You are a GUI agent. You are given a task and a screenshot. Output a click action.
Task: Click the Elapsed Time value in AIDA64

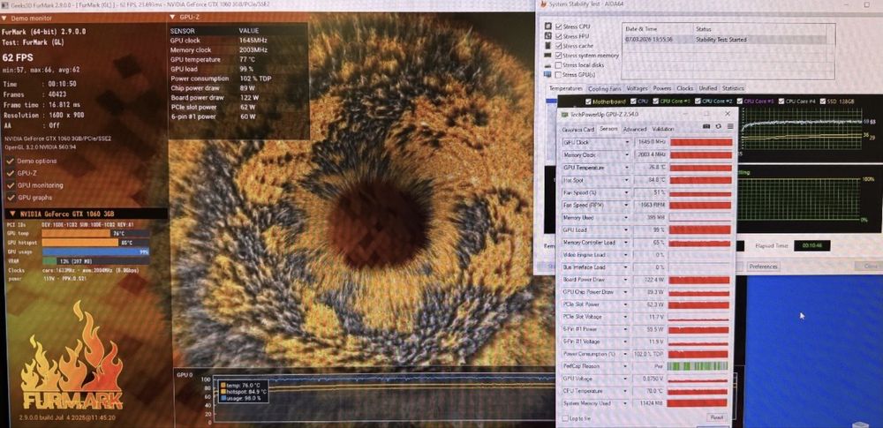(811, 245)
